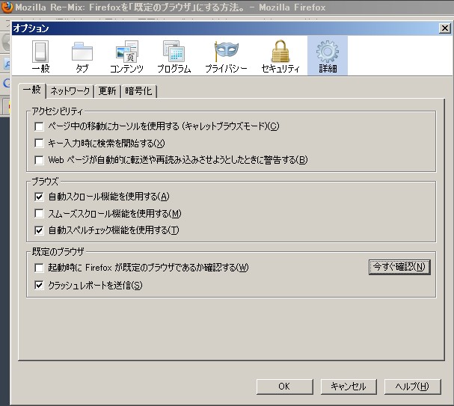Open the プログラム (Applications) options category
This screenshot has width=454, height=406.
pos(174,56)
